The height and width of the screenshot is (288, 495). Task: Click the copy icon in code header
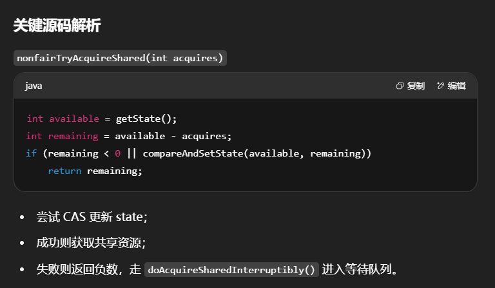click(400, 86)
